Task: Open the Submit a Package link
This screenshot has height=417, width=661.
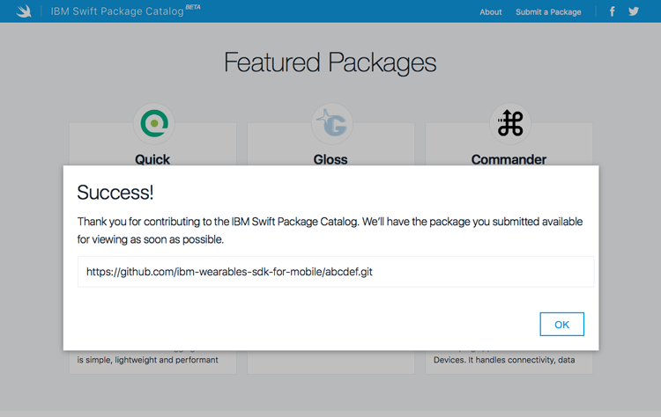Action: pos(548,12)
